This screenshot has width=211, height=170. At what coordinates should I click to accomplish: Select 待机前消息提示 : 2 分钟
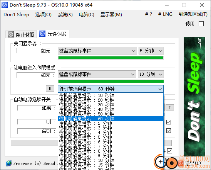tap(111, 123)
